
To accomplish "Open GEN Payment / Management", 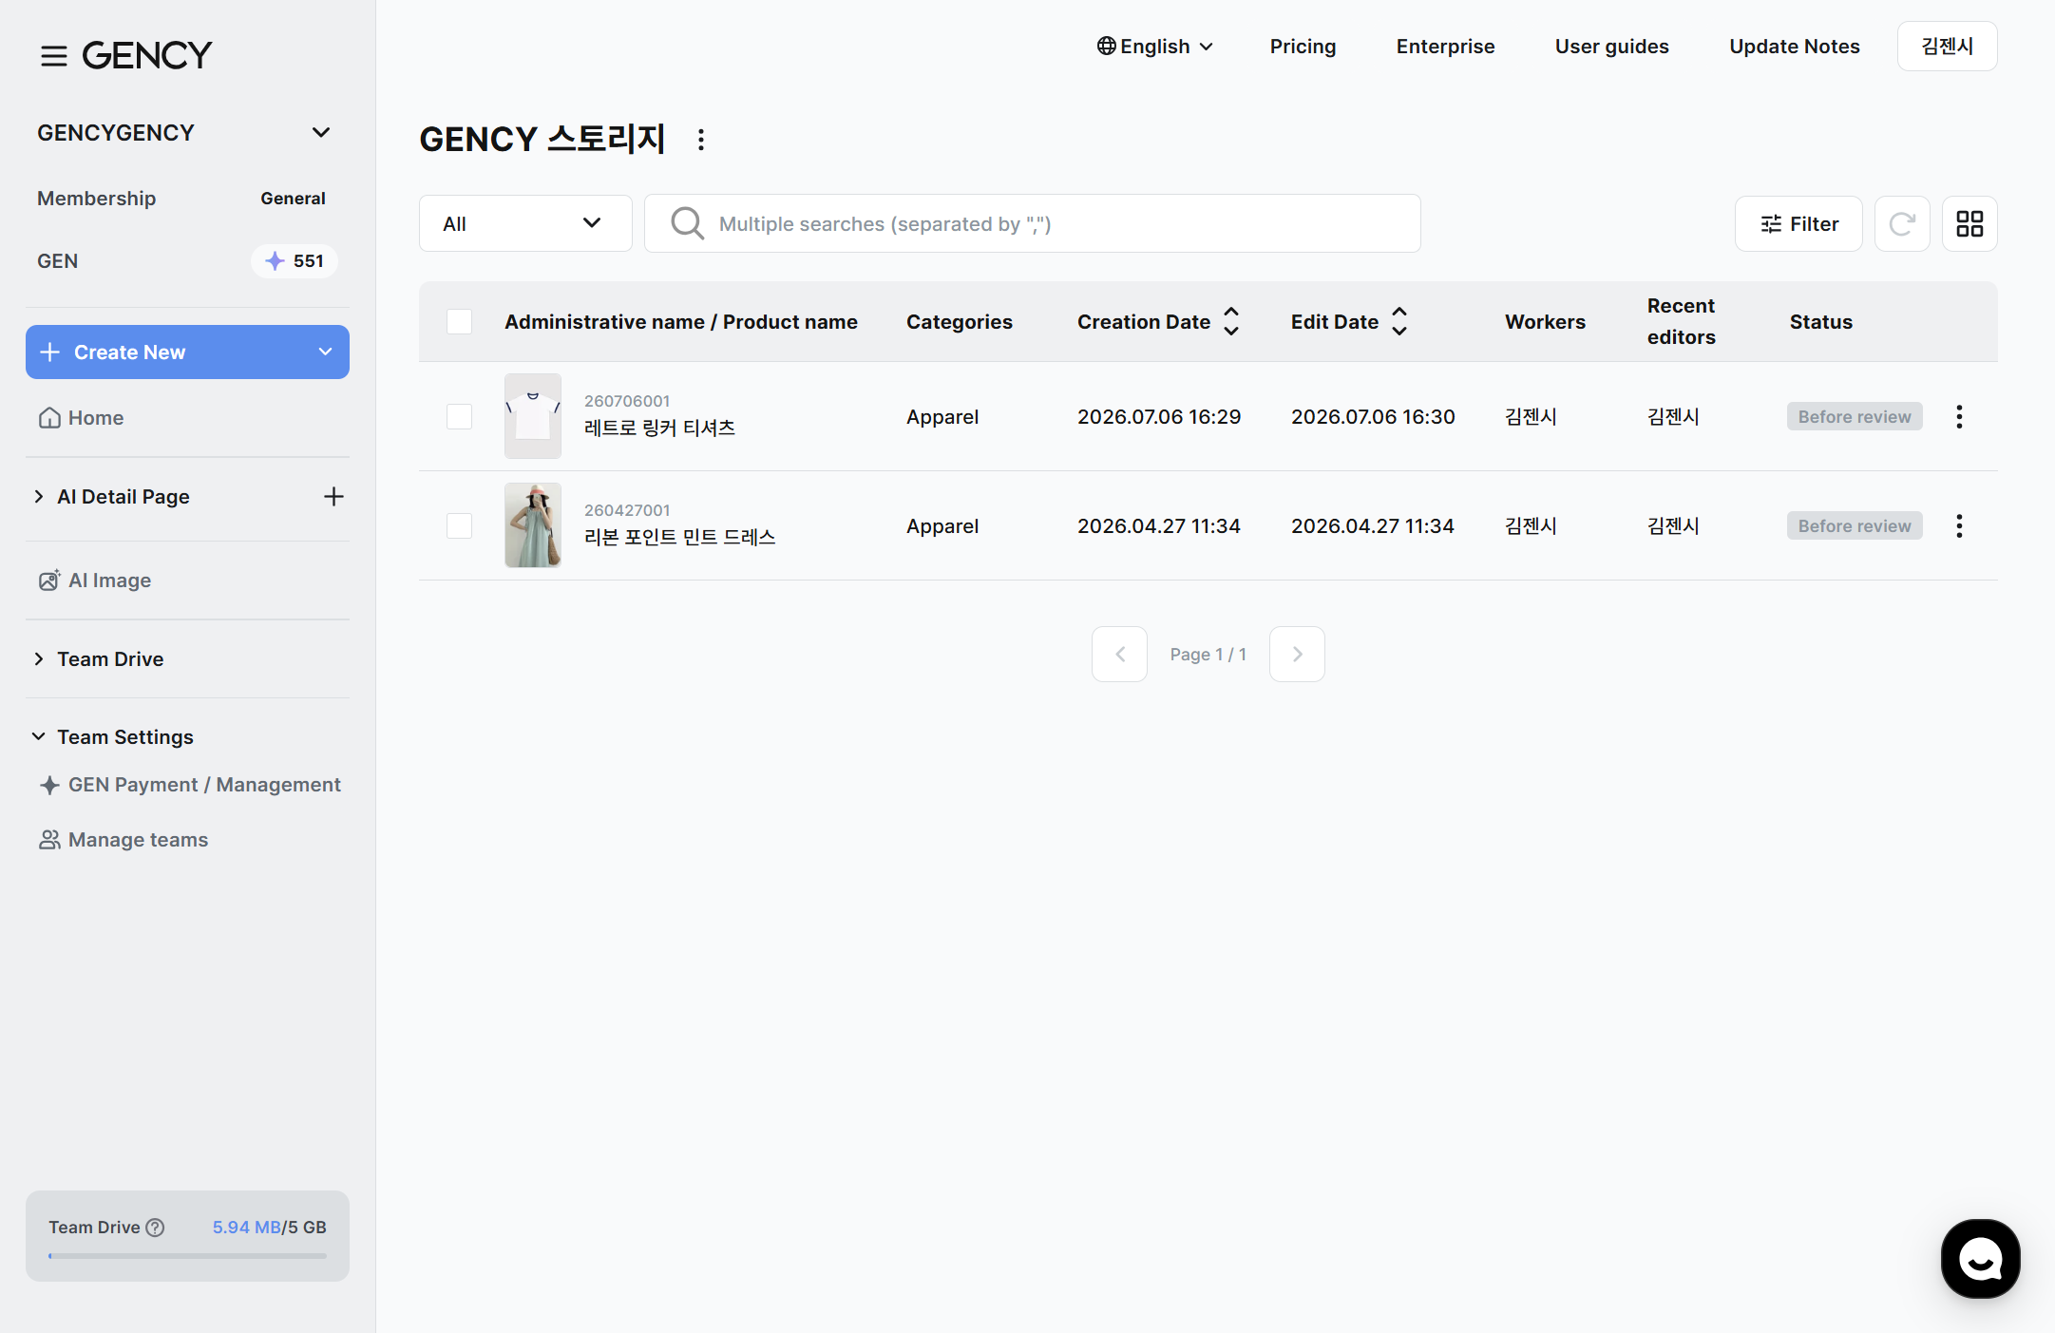I will pyautogui.click(x=190, y=785).
